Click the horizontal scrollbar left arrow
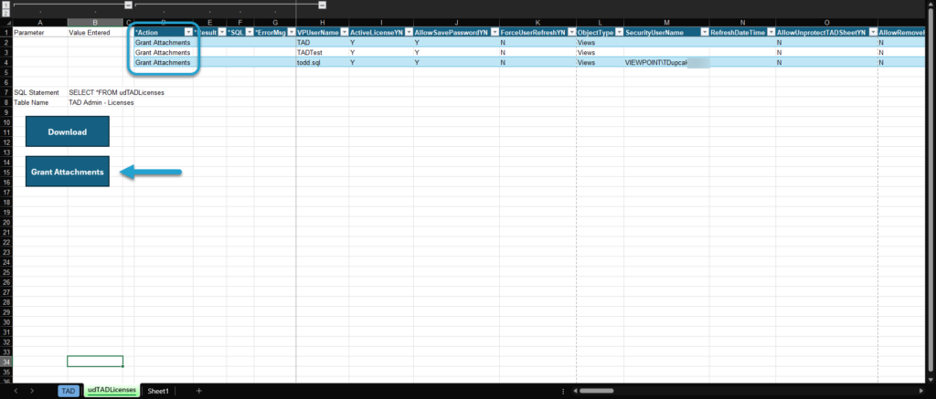This screenshot has height=399, width=936. (574, 392)
